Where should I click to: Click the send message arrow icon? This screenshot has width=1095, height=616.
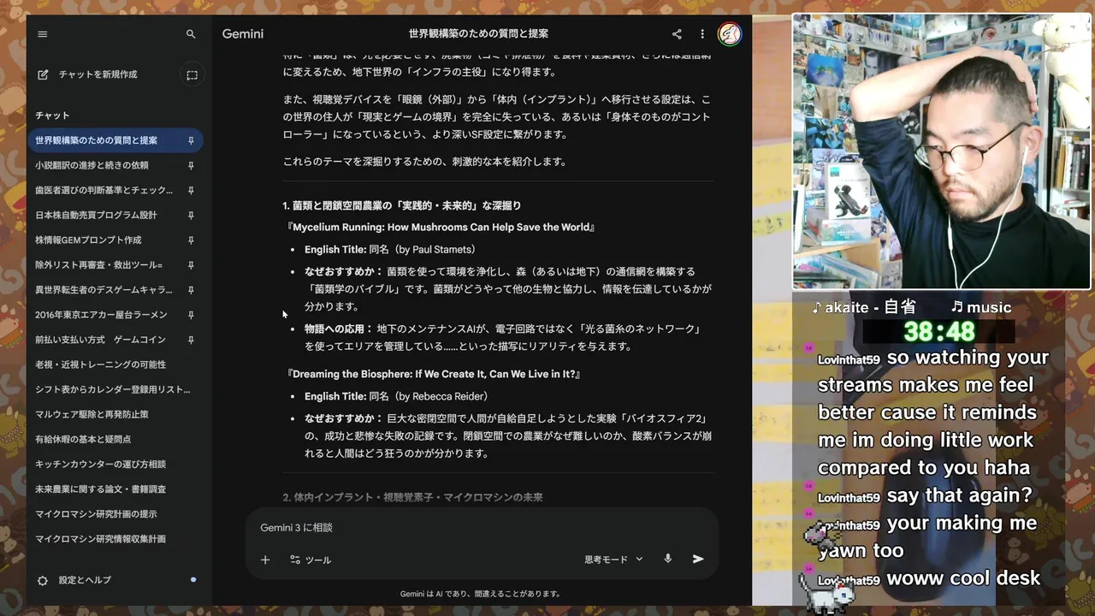(x=698, y=559)
